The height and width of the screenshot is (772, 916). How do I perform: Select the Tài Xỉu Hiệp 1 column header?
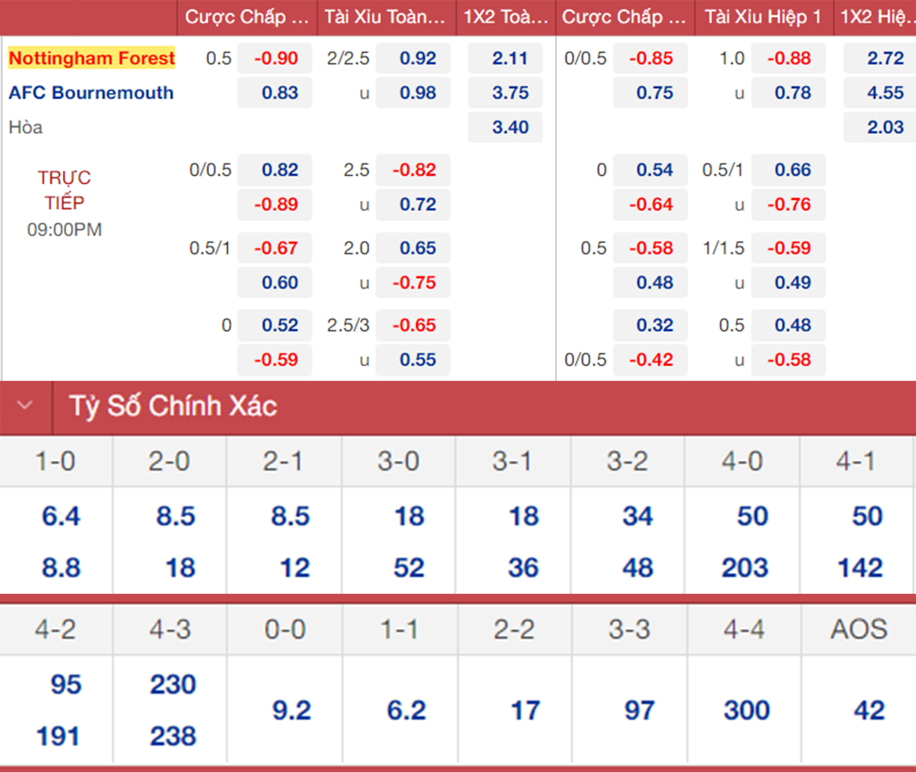click(x=763, y=17)
